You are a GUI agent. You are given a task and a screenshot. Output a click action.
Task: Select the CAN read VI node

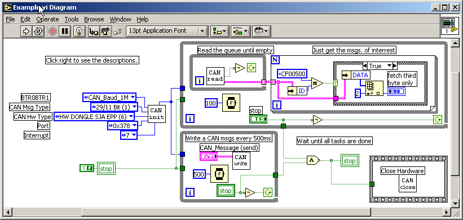[215, 76]
